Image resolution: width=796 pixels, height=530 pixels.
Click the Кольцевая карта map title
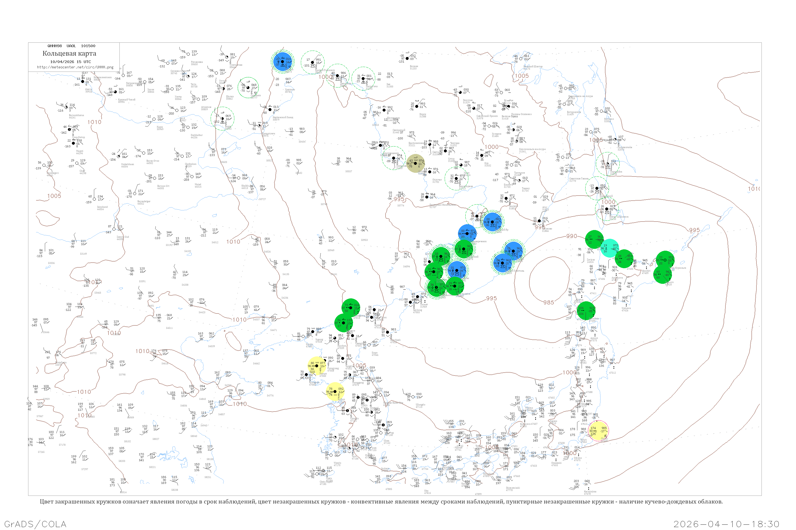[x=69, y=54]
